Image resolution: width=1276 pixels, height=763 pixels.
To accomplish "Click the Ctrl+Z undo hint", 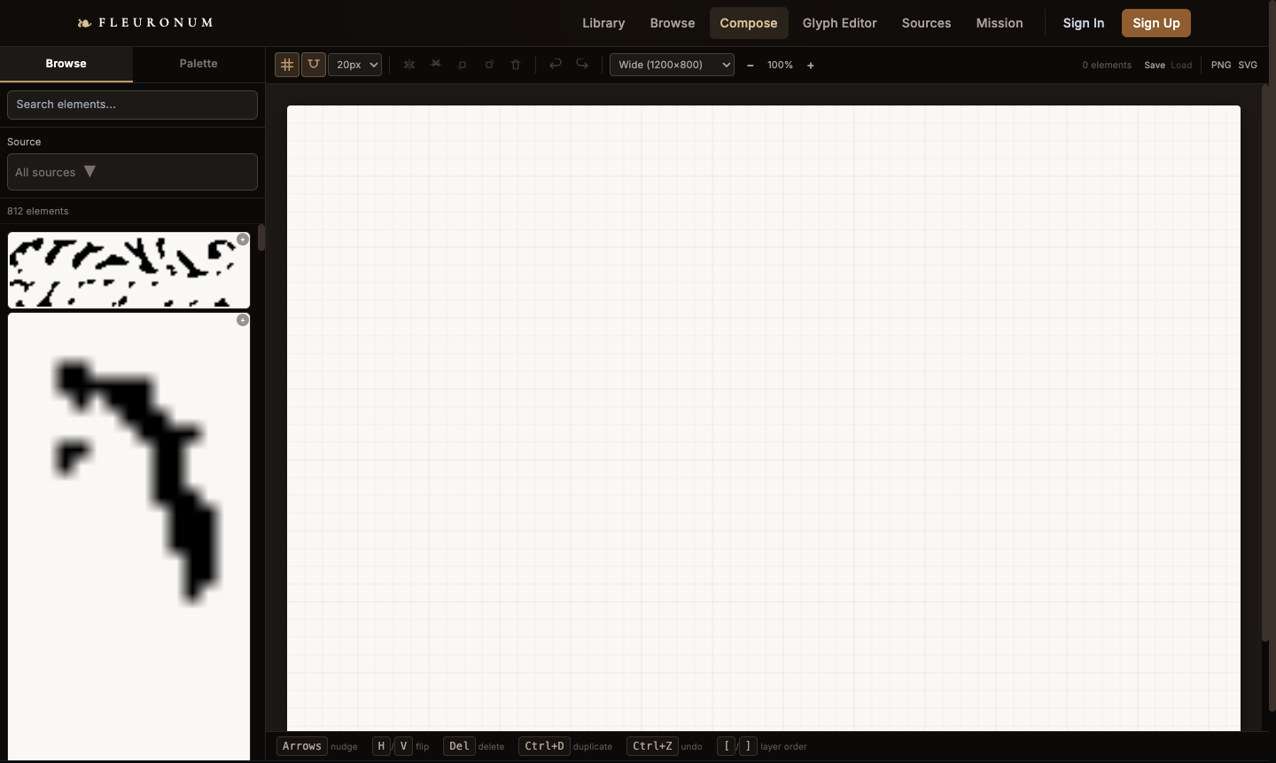I will click(x=652, y=746).
